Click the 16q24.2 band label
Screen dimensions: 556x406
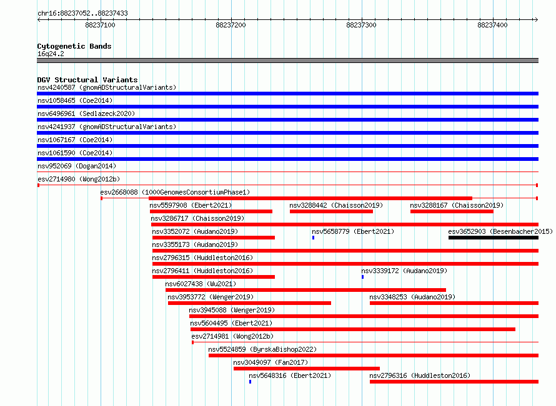(51, 54)
